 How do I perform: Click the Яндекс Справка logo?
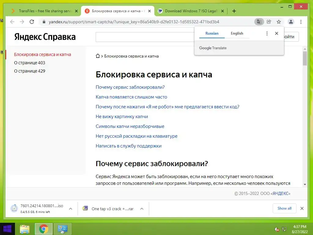pos(45,37)
